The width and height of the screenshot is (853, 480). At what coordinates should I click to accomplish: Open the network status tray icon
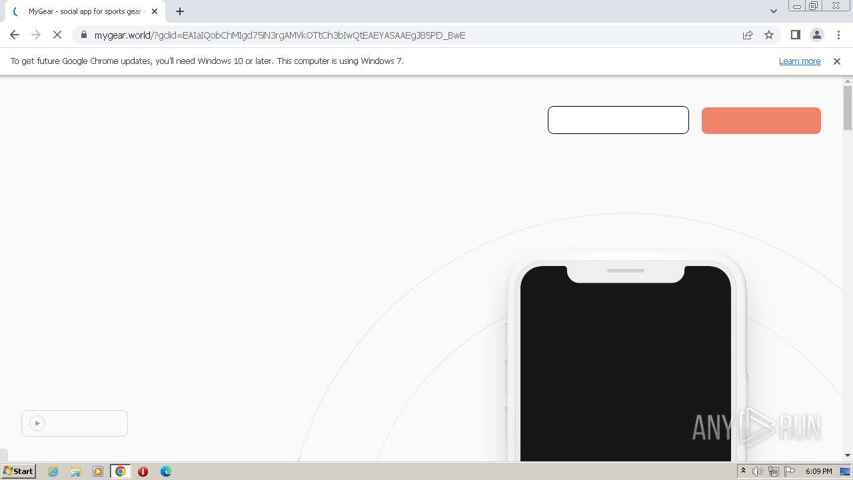[774, 471]
